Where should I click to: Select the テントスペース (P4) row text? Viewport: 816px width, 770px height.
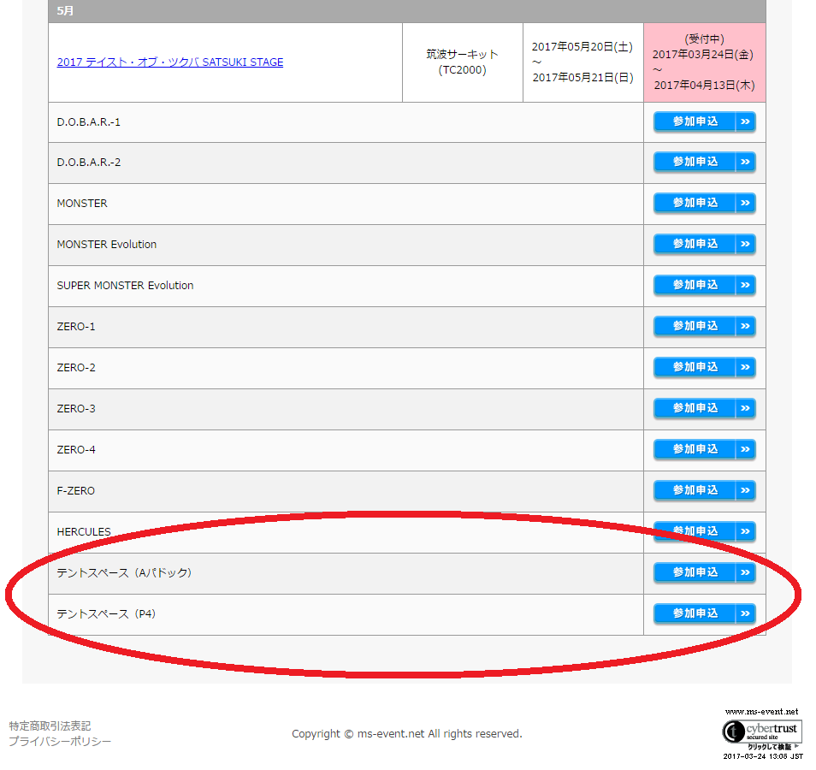pos(106,613)
